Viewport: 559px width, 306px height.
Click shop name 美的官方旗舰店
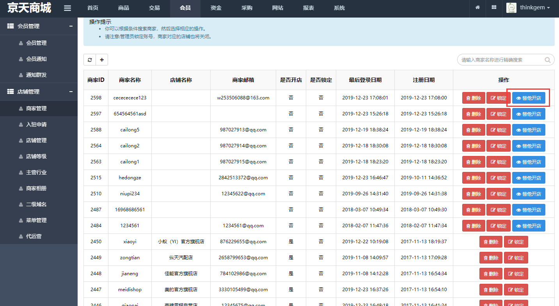pyautogui.click(x=181, y=290)
